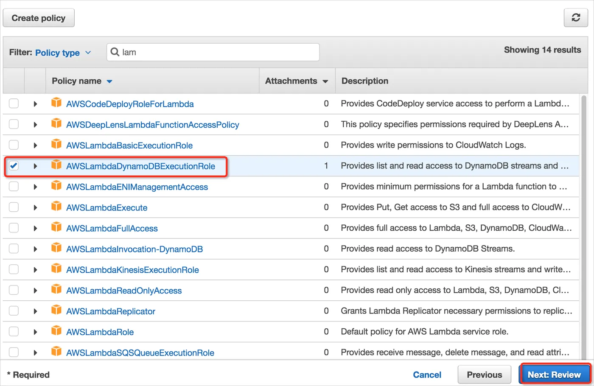Click the refresh icon button
The width and height of the screenshot is (594, 386).
576,18
